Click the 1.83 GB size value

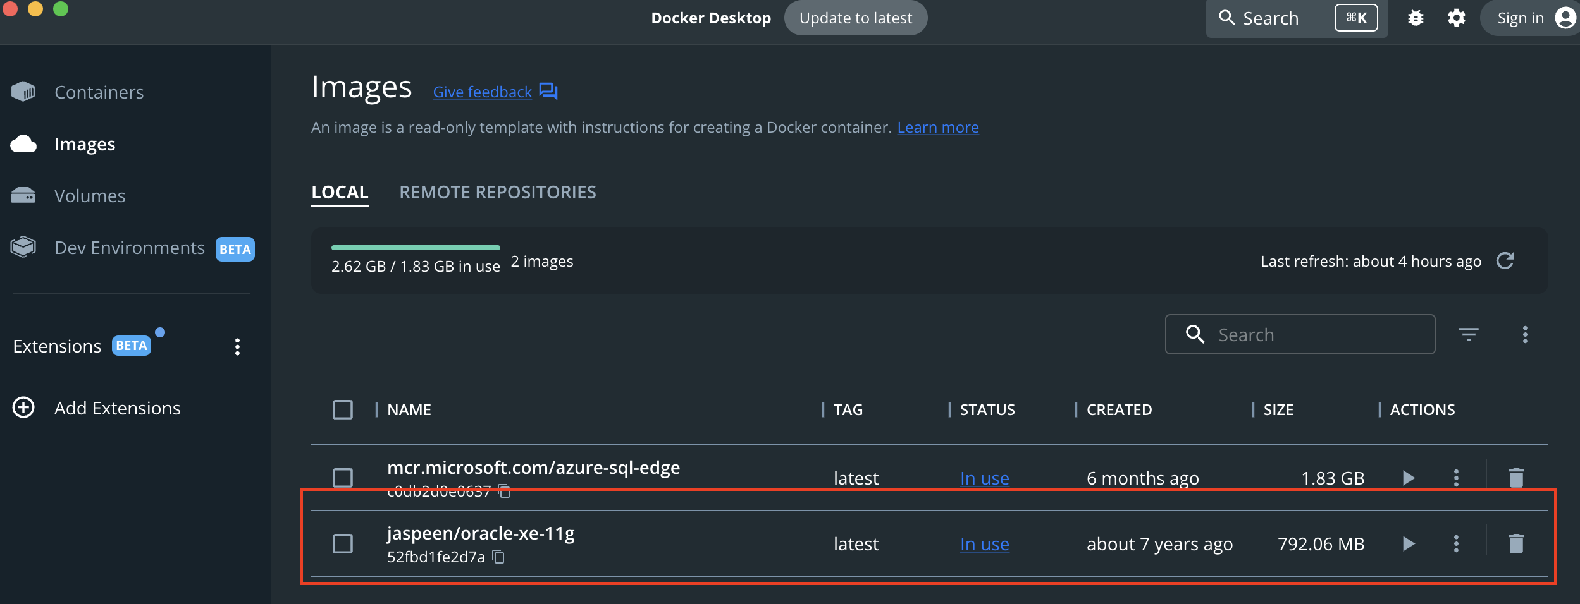(x=1333, y=478)
